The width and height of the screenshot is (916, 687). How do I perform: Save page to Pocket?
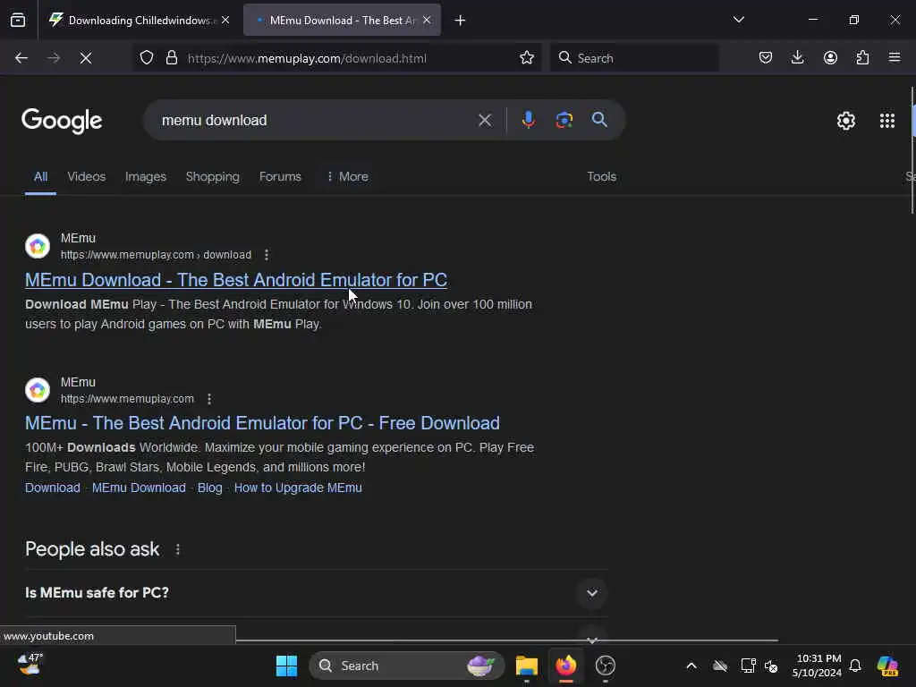pyautogui.click(x=766, y=58)
